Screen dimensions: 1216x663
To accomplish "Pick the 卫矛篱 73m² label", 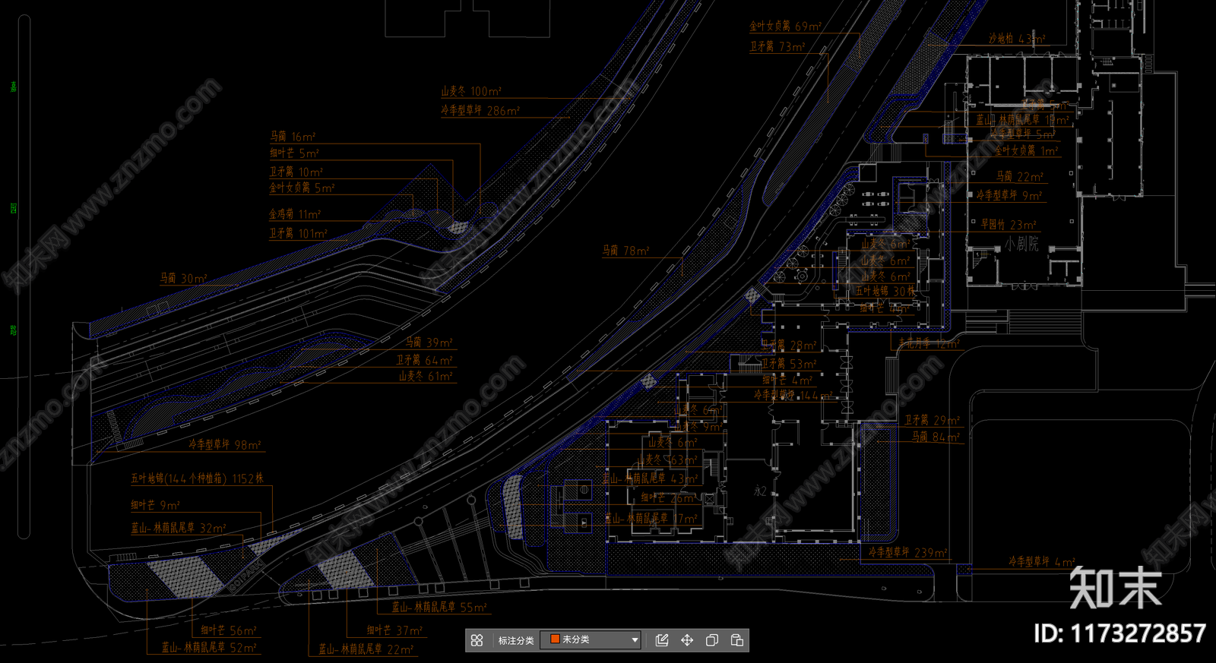I will 777,47.
